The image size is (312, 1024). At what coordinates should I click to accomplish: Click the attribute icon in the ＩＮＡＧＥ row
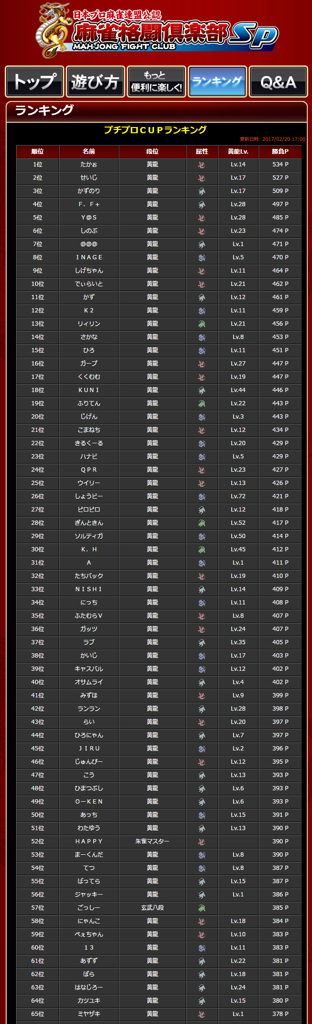click(202, 258)
